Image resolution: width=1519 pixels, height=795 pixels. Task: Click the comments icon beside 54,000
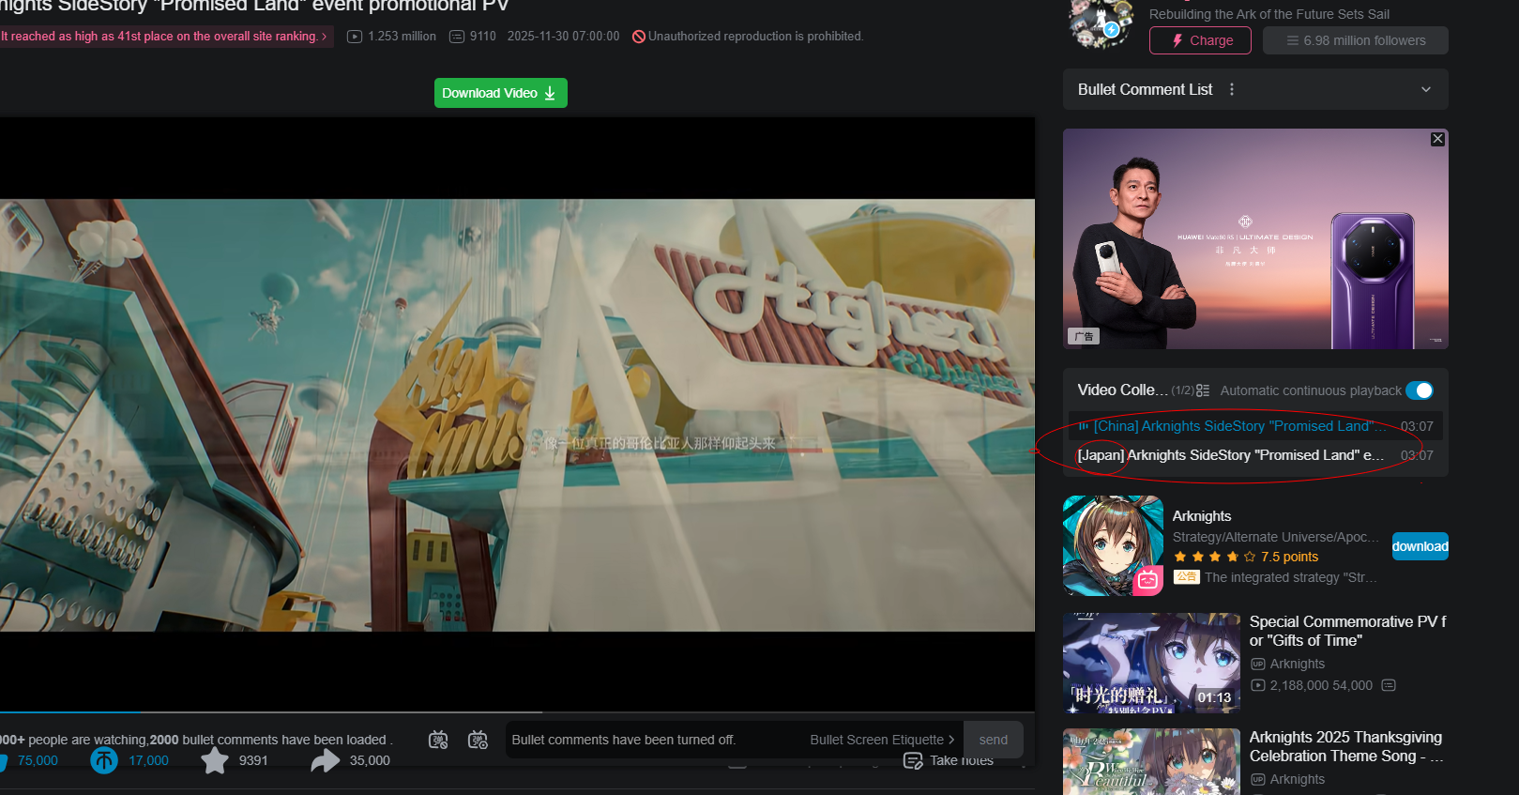pos(1389,685)
